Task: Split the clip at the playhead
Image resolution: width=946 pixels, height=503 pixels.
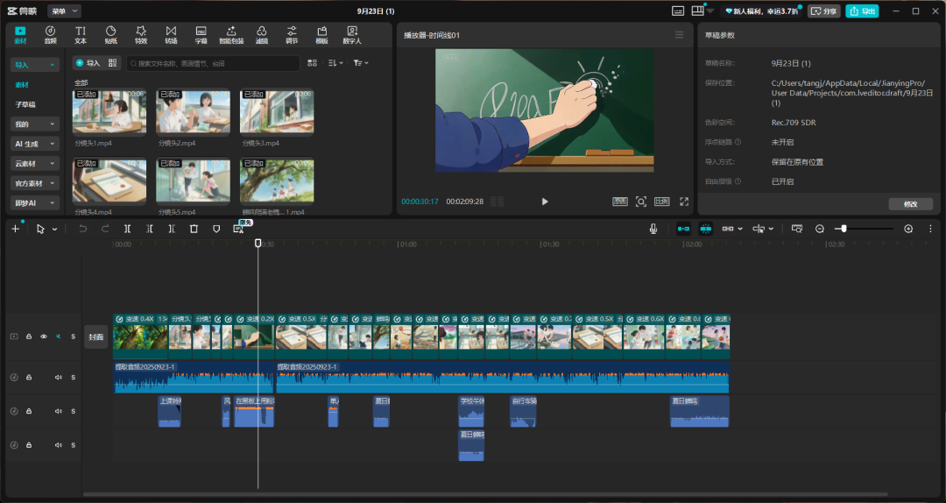Action: coord(128,229)
